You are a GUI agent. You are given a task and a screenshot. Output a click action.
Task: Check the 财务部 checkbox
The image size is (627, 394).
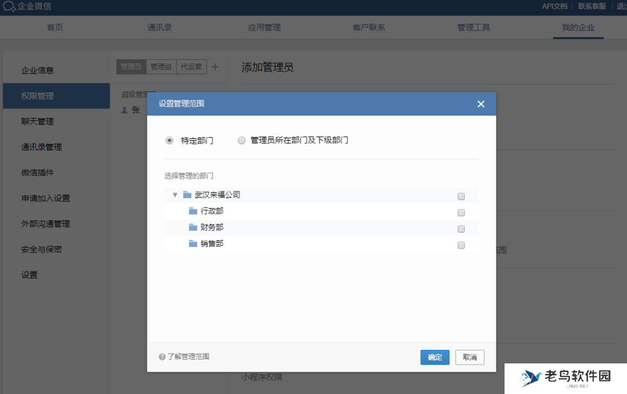point(460,229)
